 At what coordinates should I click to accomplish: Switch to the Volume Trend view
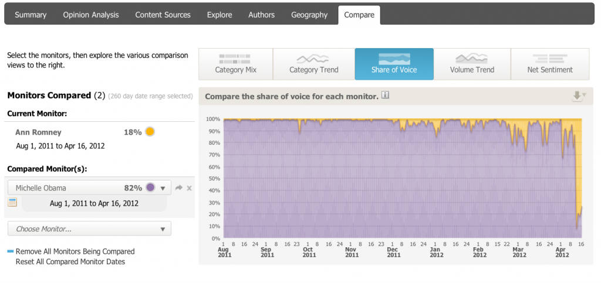[x=472, y=64]
